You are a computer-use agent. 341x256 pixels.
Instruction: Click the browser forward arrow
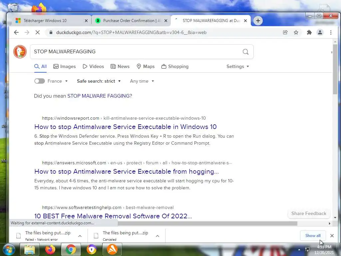click(x=27, y=32)
